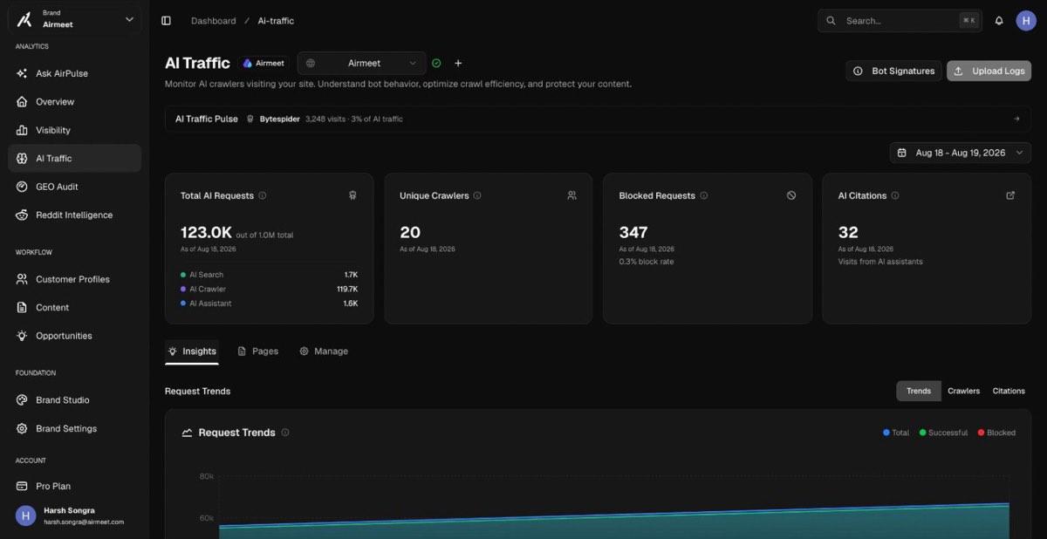Click the Total AI Requests bot icon
This screenshot has height=539, width=1047.
(352, 195)
